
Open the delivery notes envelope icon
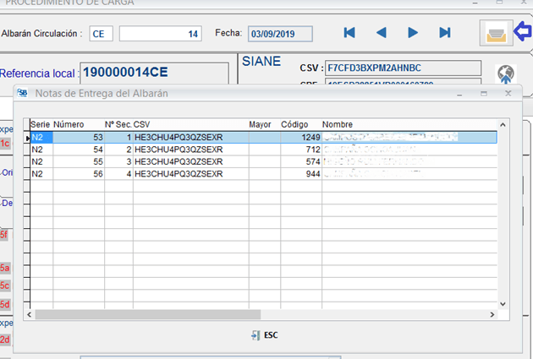[497, 33]
